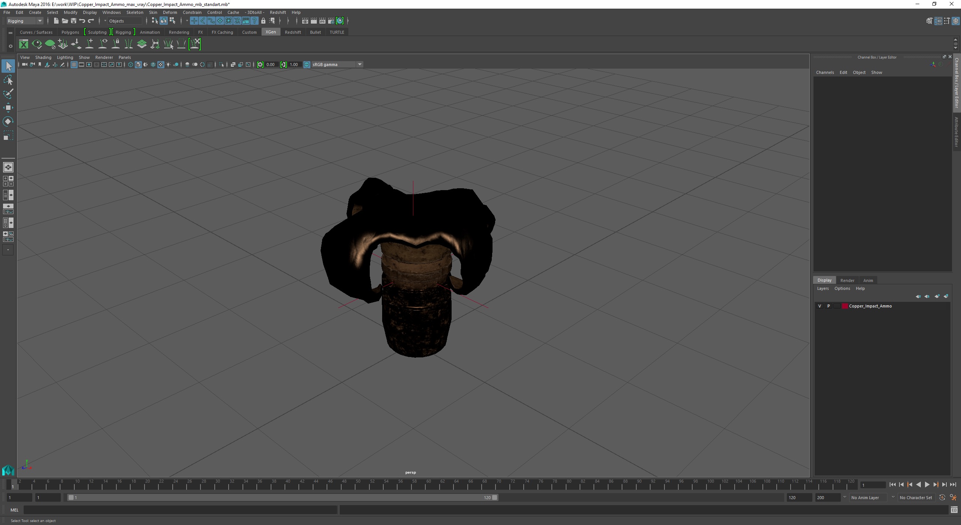This screenshot has height=525, width=961.
Task: Click the time range slider bar
Action: [282, 498]
